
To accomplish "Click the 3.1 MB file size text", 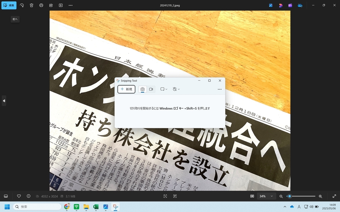I will pyautogui.click(x=70, y=196).
